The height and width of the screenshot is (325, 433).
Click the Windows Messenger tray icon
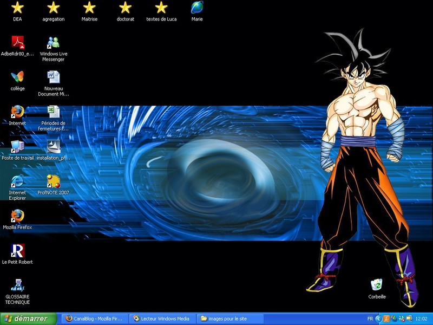[x=394, y=319]
